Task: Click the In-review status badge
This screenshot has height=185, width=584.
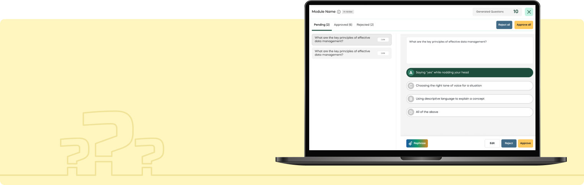Action: tap(348, 12)
